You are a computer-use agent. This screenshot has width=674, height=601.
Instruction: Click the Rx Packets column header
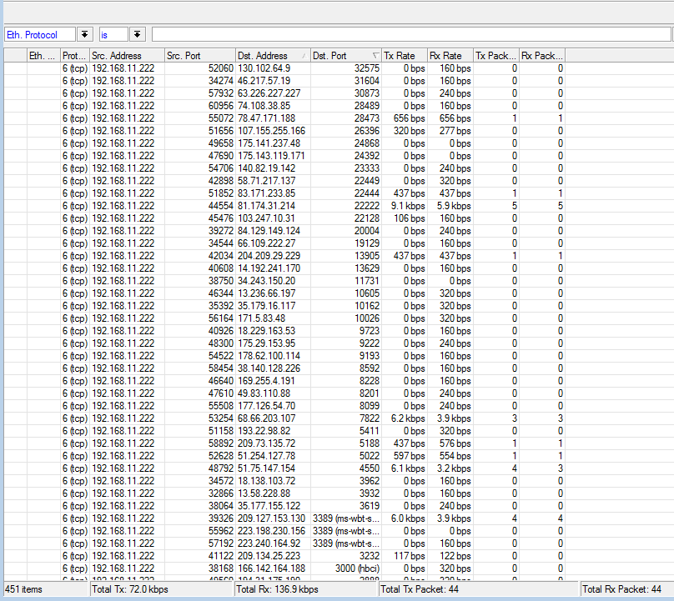pos(541,56)
